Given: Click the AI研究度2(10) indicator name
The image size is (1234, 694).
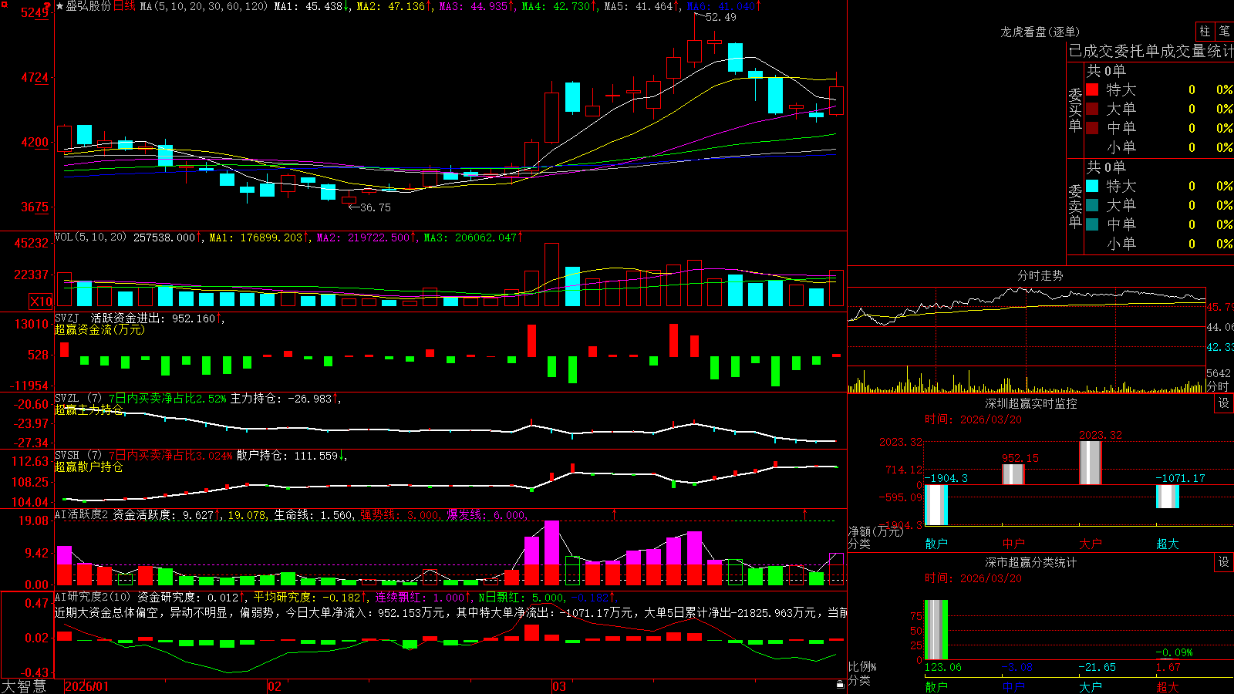Looking at the screenshot, I should tap(93, 597).
